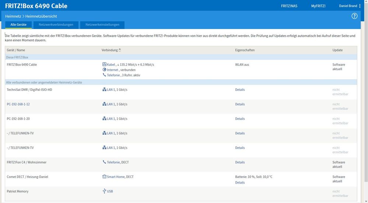The image size is (368, 203).
Task: Open the user menu three-dot icon
Action: [360, 6]
